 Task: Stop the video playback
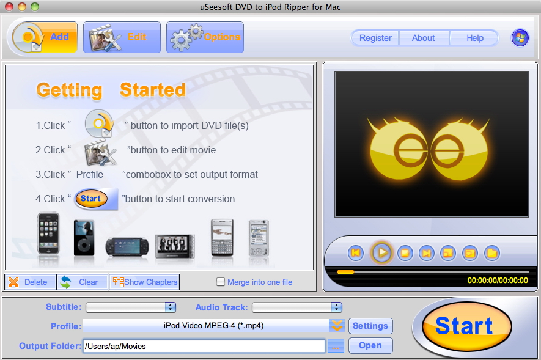click(405, 253)
